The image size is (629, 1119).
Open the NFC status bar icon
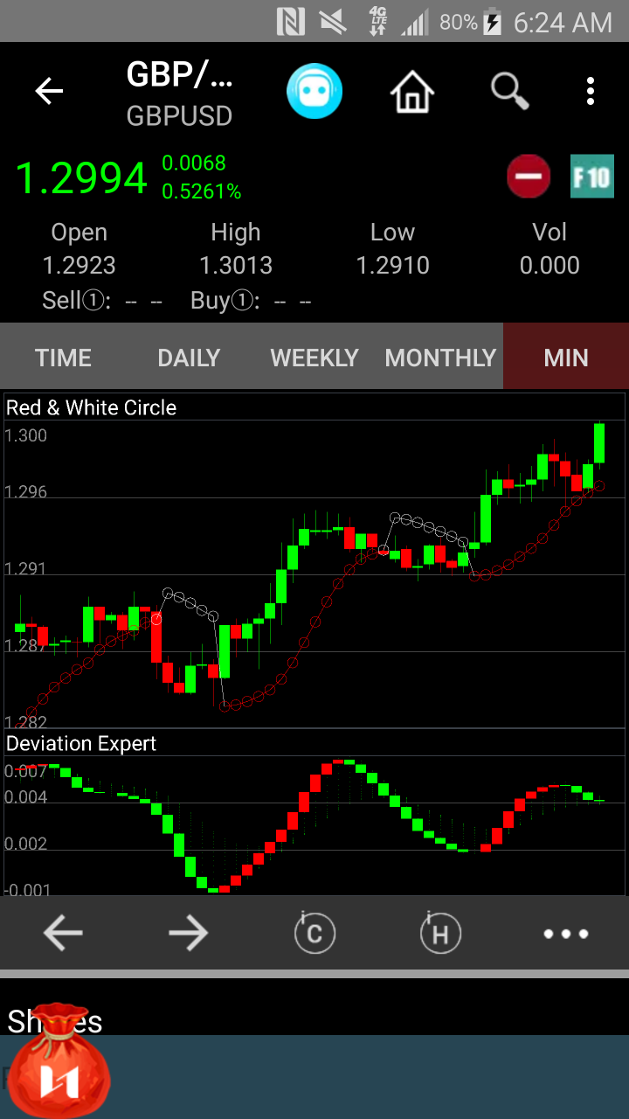(291, 21)
